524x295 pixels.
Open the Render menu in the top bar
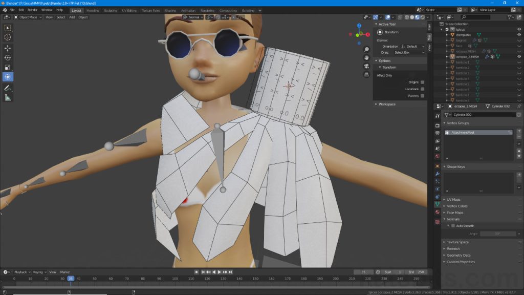tap(32, 9)
